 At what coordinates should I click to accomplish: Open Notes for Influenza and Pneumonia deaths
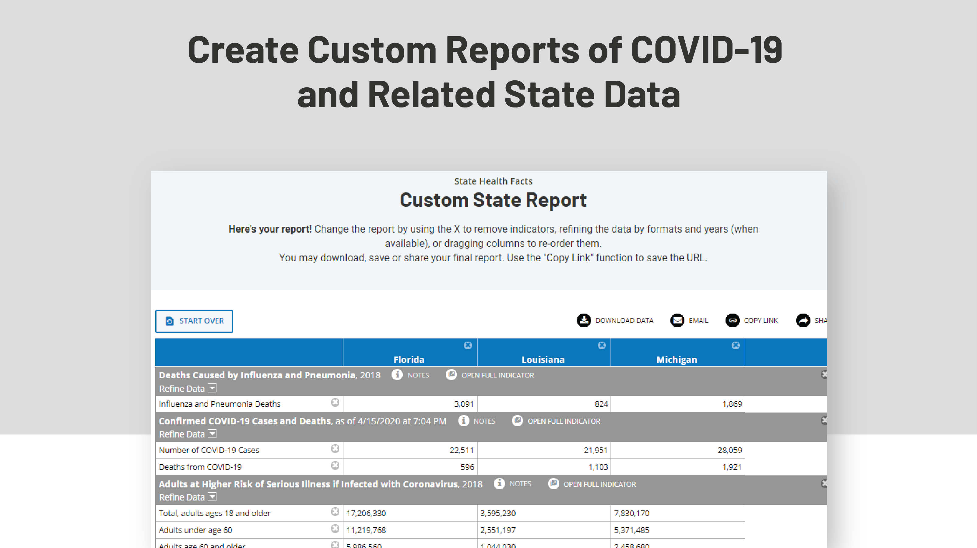(x=397, y=375)
